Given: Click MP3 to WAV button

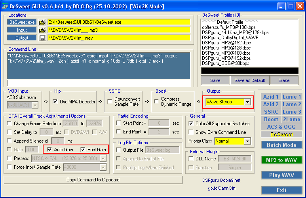Looking at the screenshot, I should click(x=281, y=160).
